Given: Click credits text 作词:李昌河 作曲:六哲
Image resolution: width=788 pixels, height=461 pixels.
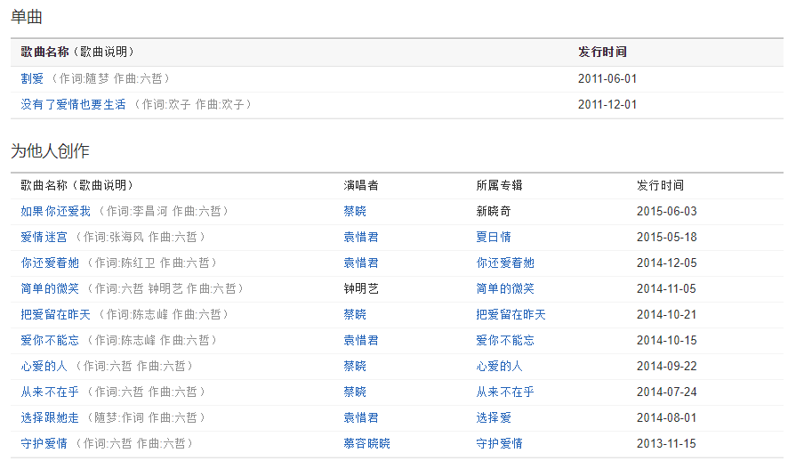Looking at the screenshot, I should (164, 211).
